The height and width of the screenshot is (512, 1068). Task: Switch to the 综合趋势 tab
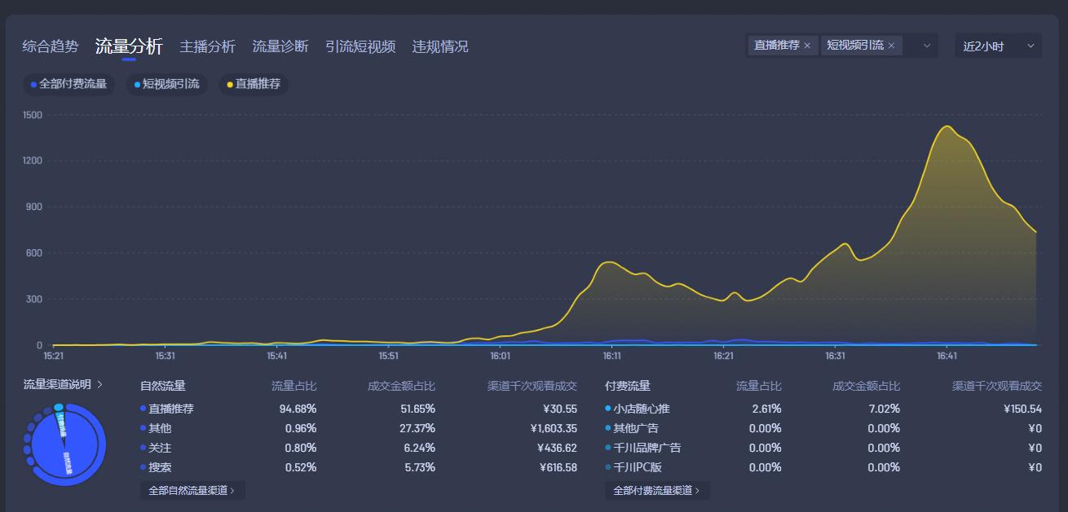pos(51,46)
